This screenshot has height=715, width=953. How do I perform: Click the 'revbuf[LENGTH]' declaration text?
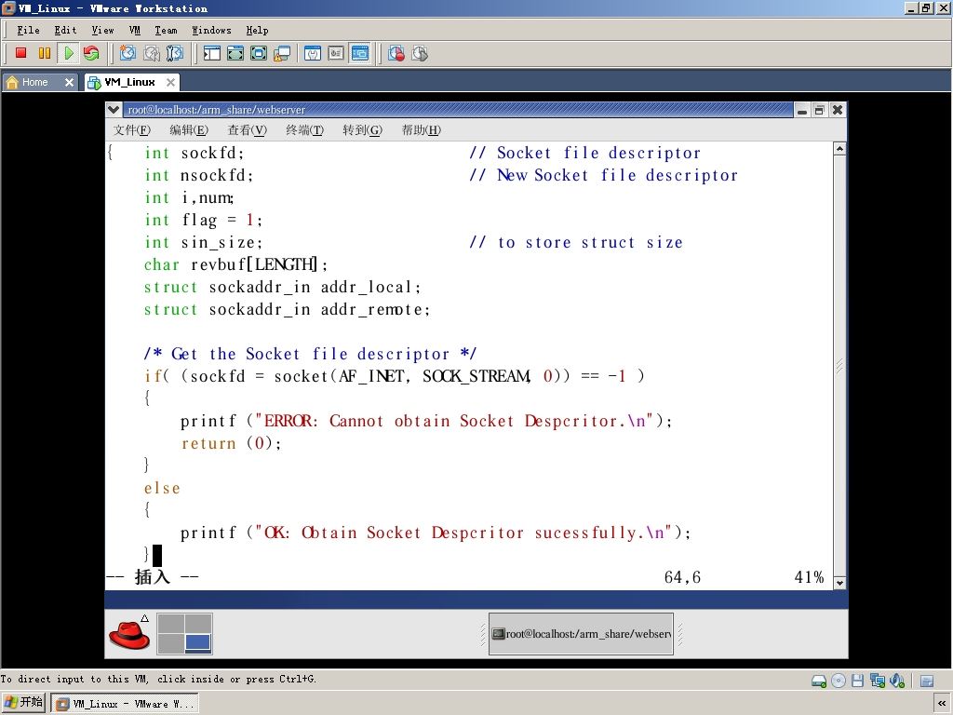[x=261, y=264]
